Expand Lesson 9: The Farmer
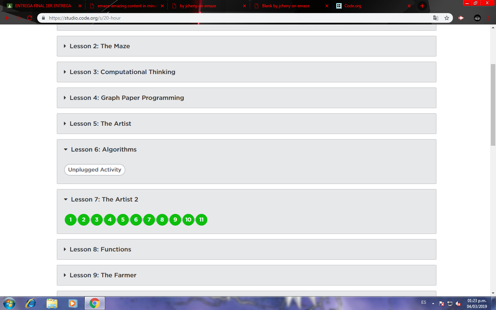Image resolution: width=496 pixels, height=310 pixels. (247, 275)
